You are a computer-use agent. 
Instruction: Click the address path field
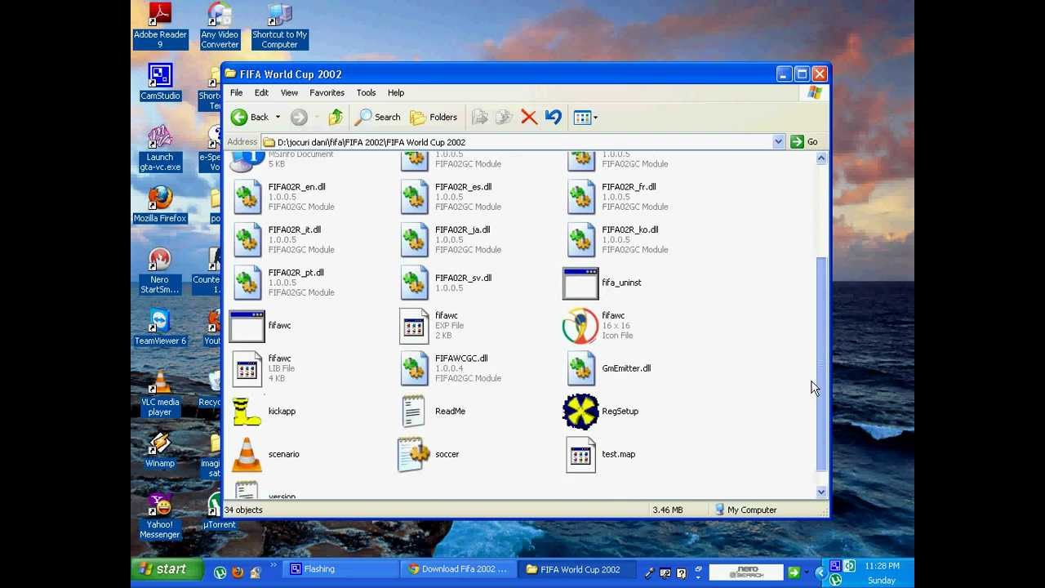click(522, 142)
